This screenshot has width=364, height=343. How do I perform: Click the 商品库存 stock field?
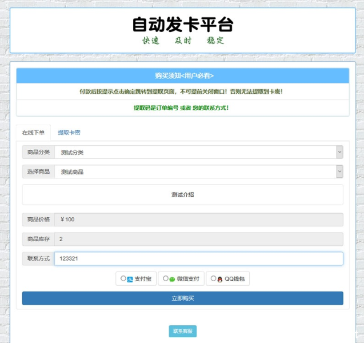pyautogui.click(x=198, y=239)
